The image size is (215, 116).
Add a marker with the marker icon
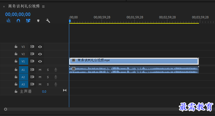38,21
